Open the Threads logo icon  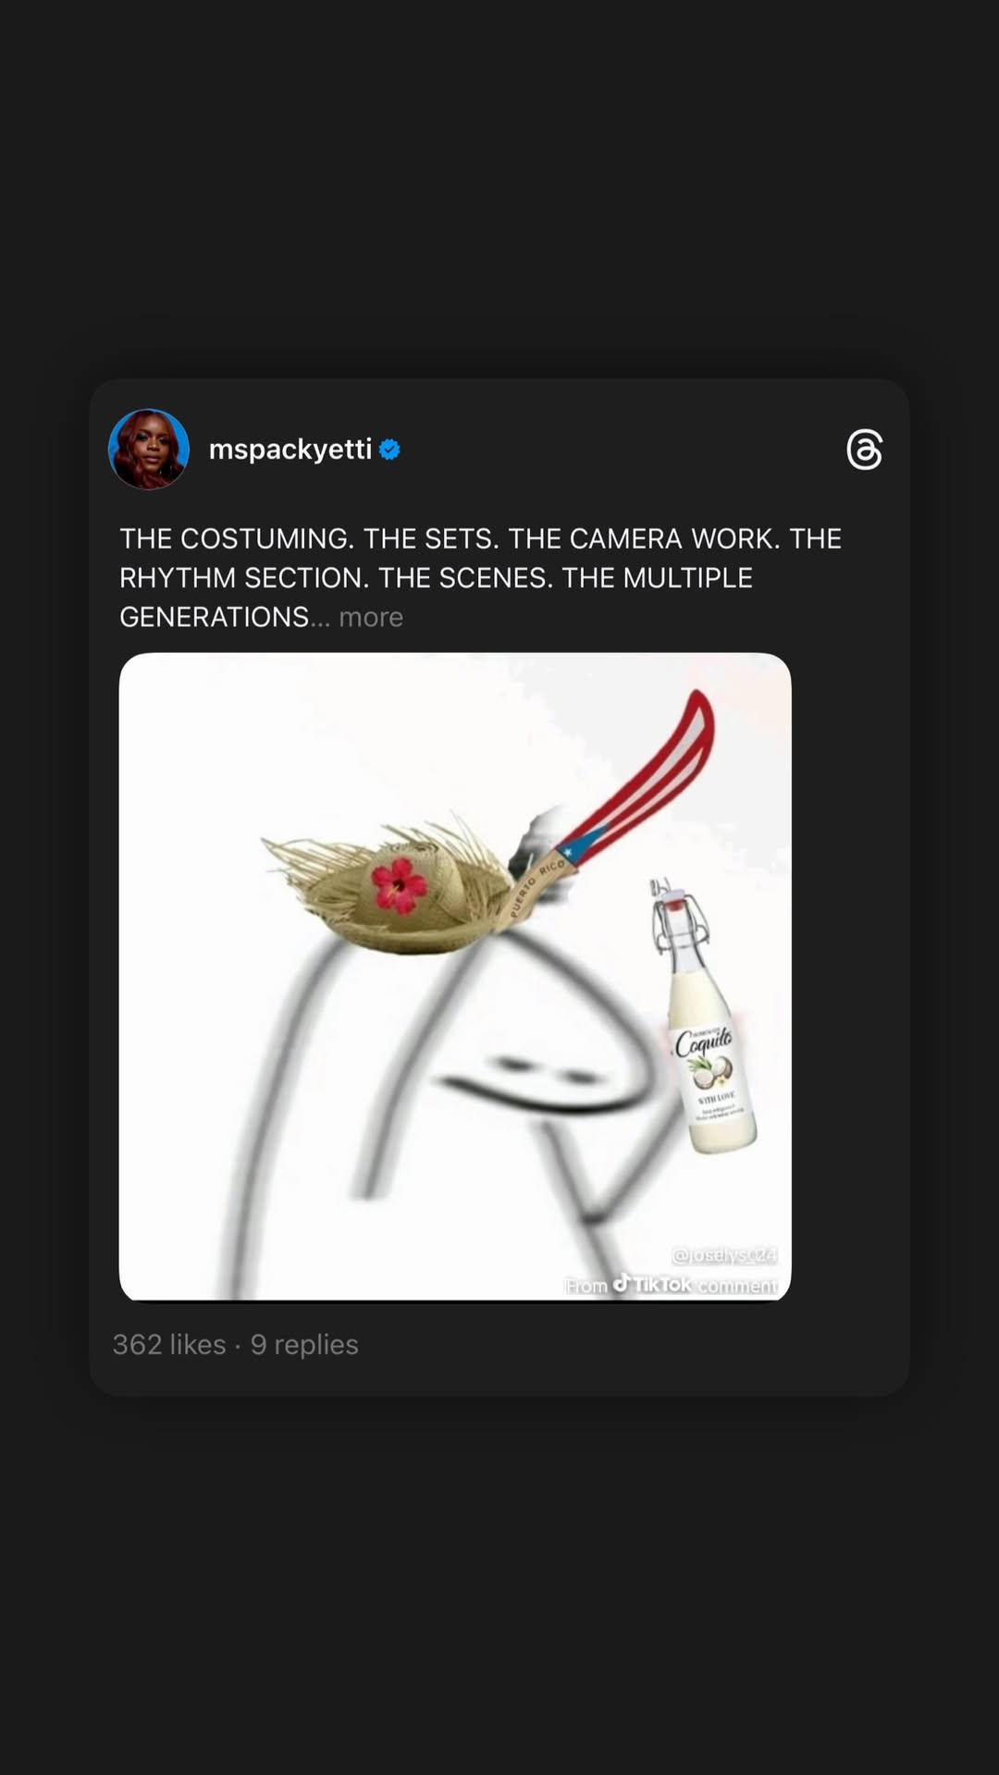tap(864, 450)
